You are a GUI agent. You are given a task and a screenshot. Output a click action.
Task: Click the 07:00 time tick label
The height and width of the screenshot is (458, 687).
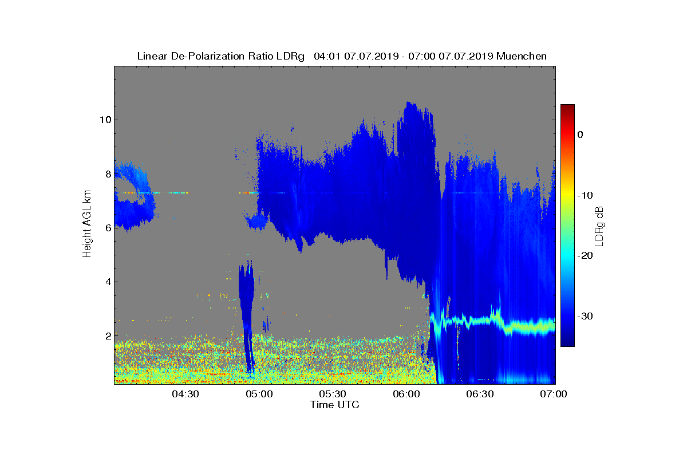coord(554,394)
